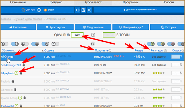Click the star rating in 24paybank row

pos(159,73)
